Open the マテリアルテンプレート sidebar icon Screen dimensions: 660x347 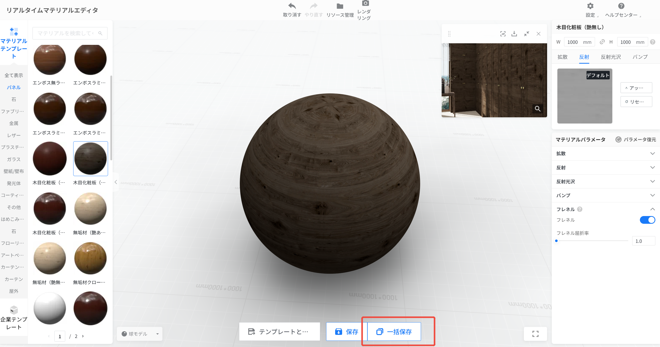click(x=14, y=32)
